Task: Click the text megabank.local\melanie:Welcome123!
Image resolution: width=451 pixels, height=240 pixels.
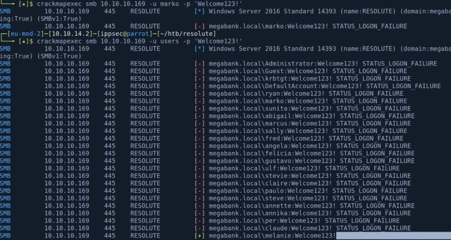Action: pos(272,236)
